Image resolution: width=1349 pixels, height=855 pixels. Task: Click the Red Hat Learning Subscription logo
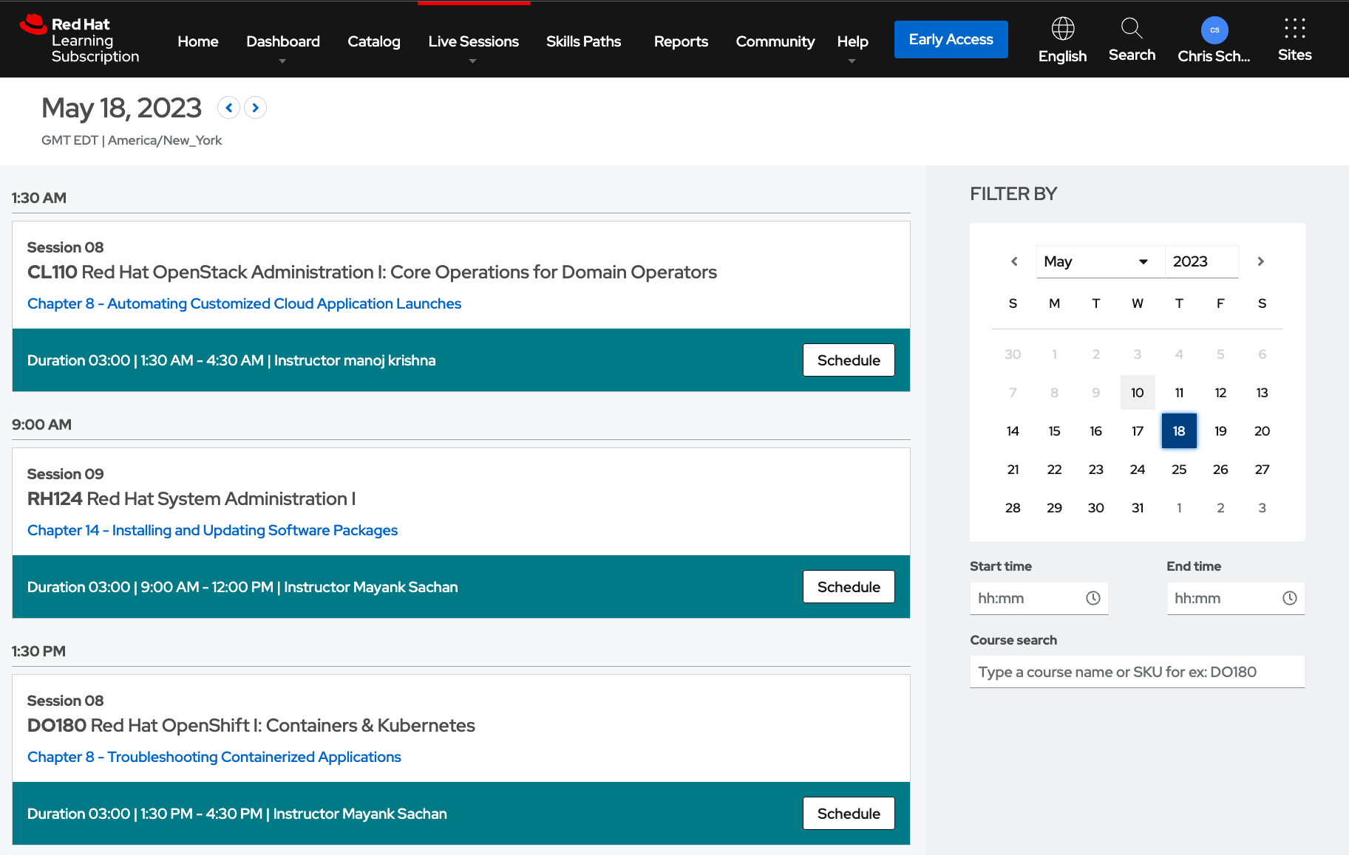79,40
